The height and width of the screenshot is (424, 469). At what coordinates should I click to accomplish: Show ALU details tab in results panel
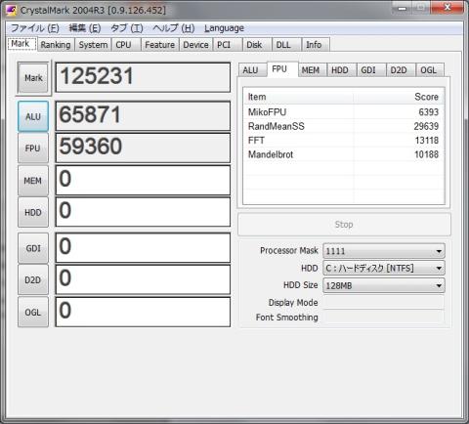253,70
